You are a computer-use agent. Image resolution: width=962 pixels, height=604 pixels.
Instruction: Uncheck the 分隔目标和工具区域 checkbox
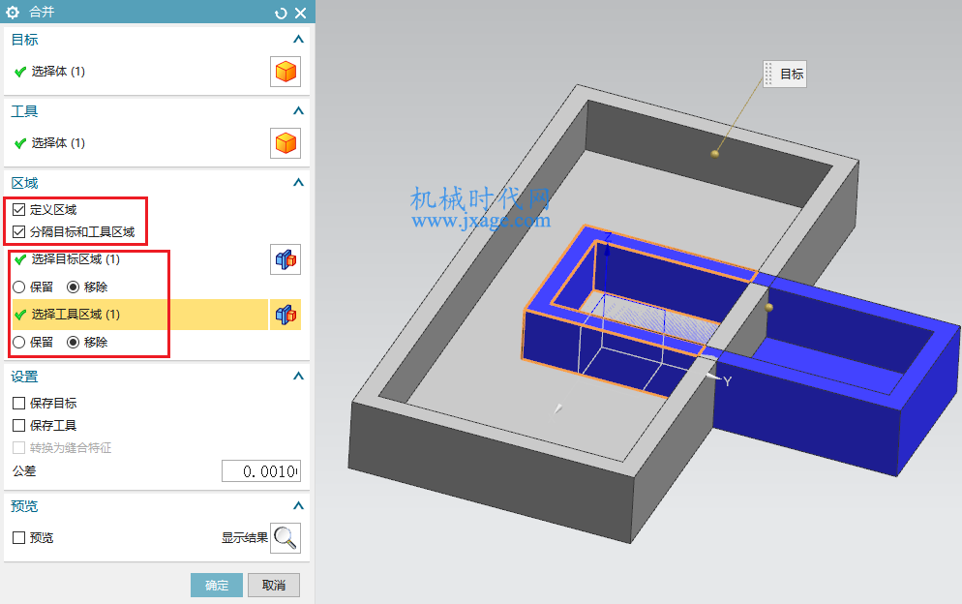(x=19, y=232)
